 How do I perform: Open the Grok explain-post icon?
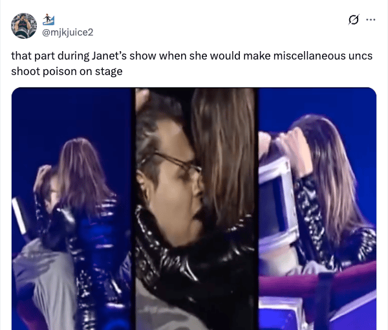coord(354,20)
